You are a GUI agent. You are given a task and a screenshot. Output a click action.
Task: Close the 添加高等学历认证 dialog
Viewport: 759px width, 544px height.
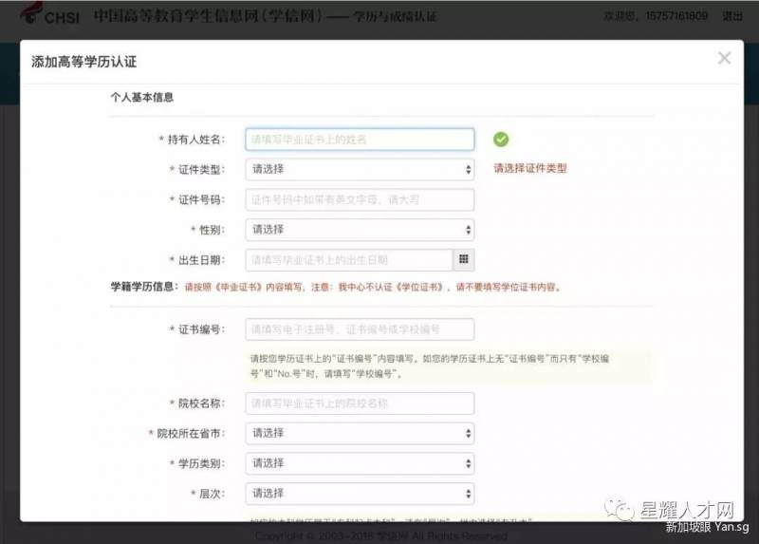[724, 59]
